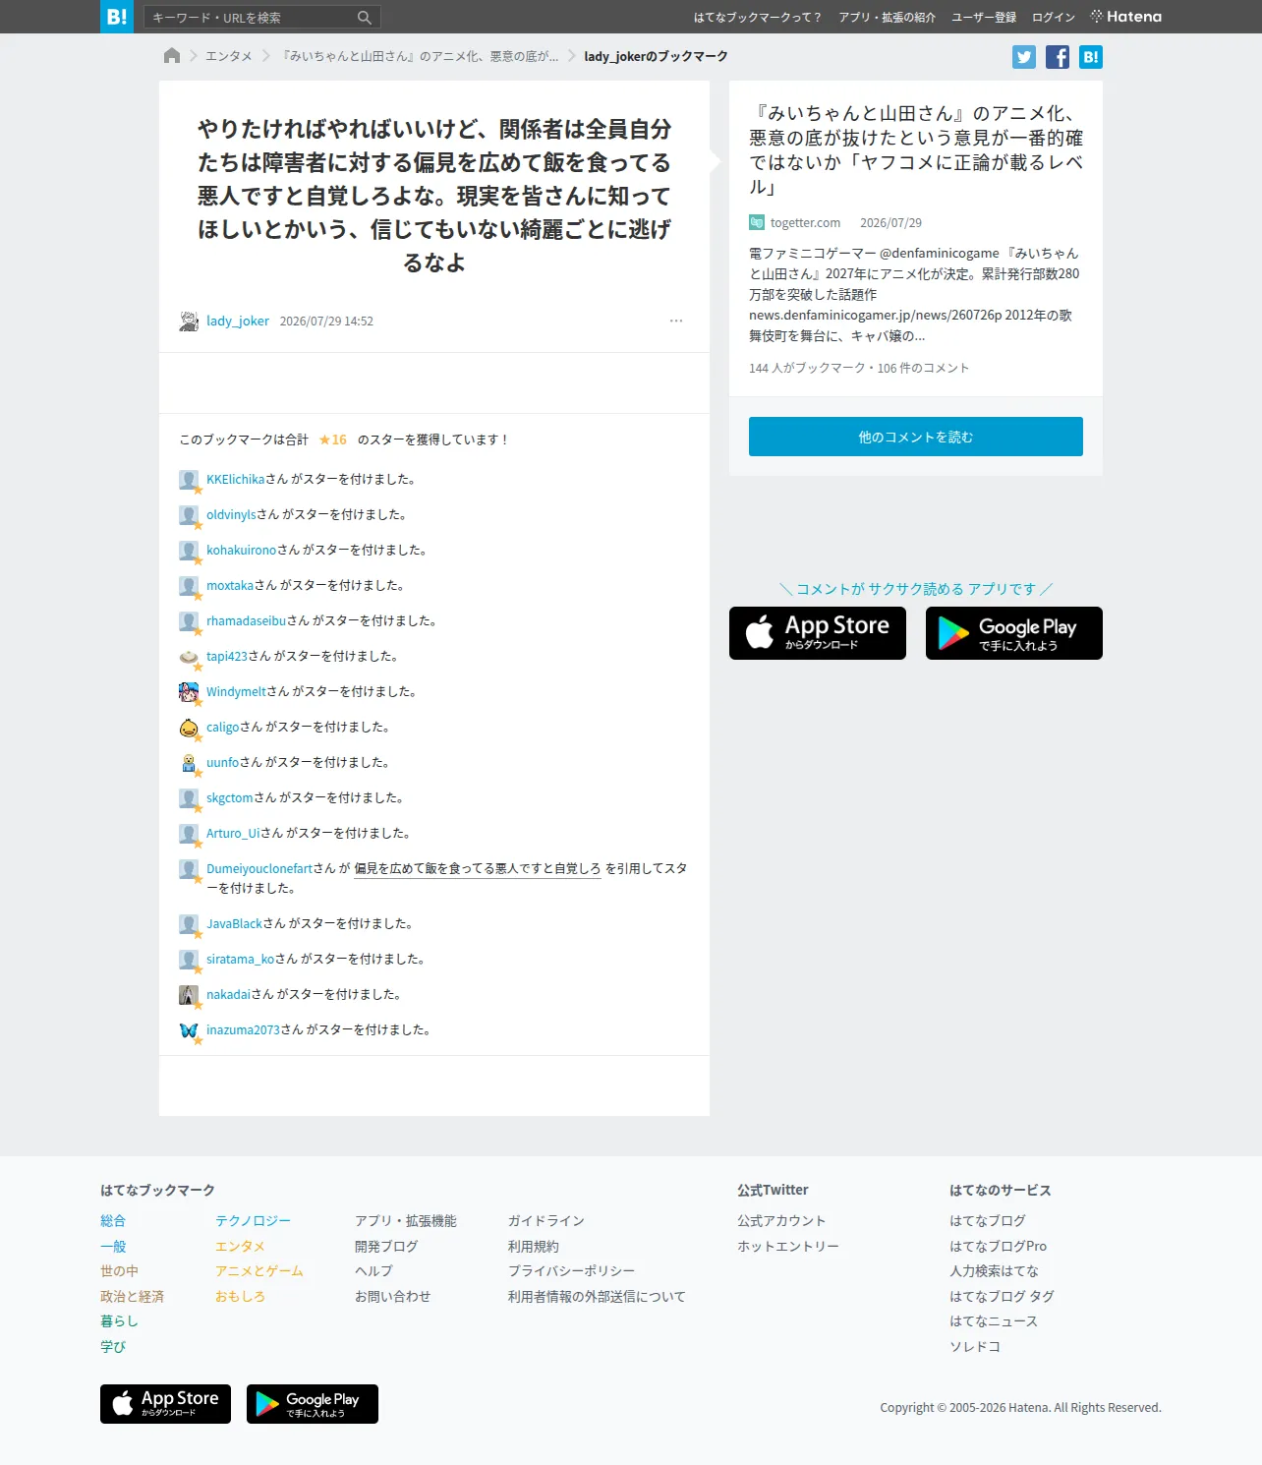The width and height of the screenshot is (1262, 1465).
Task: Go to home via breadcrumb house icon
Action: pyautogui.click(x=172, y=56)
